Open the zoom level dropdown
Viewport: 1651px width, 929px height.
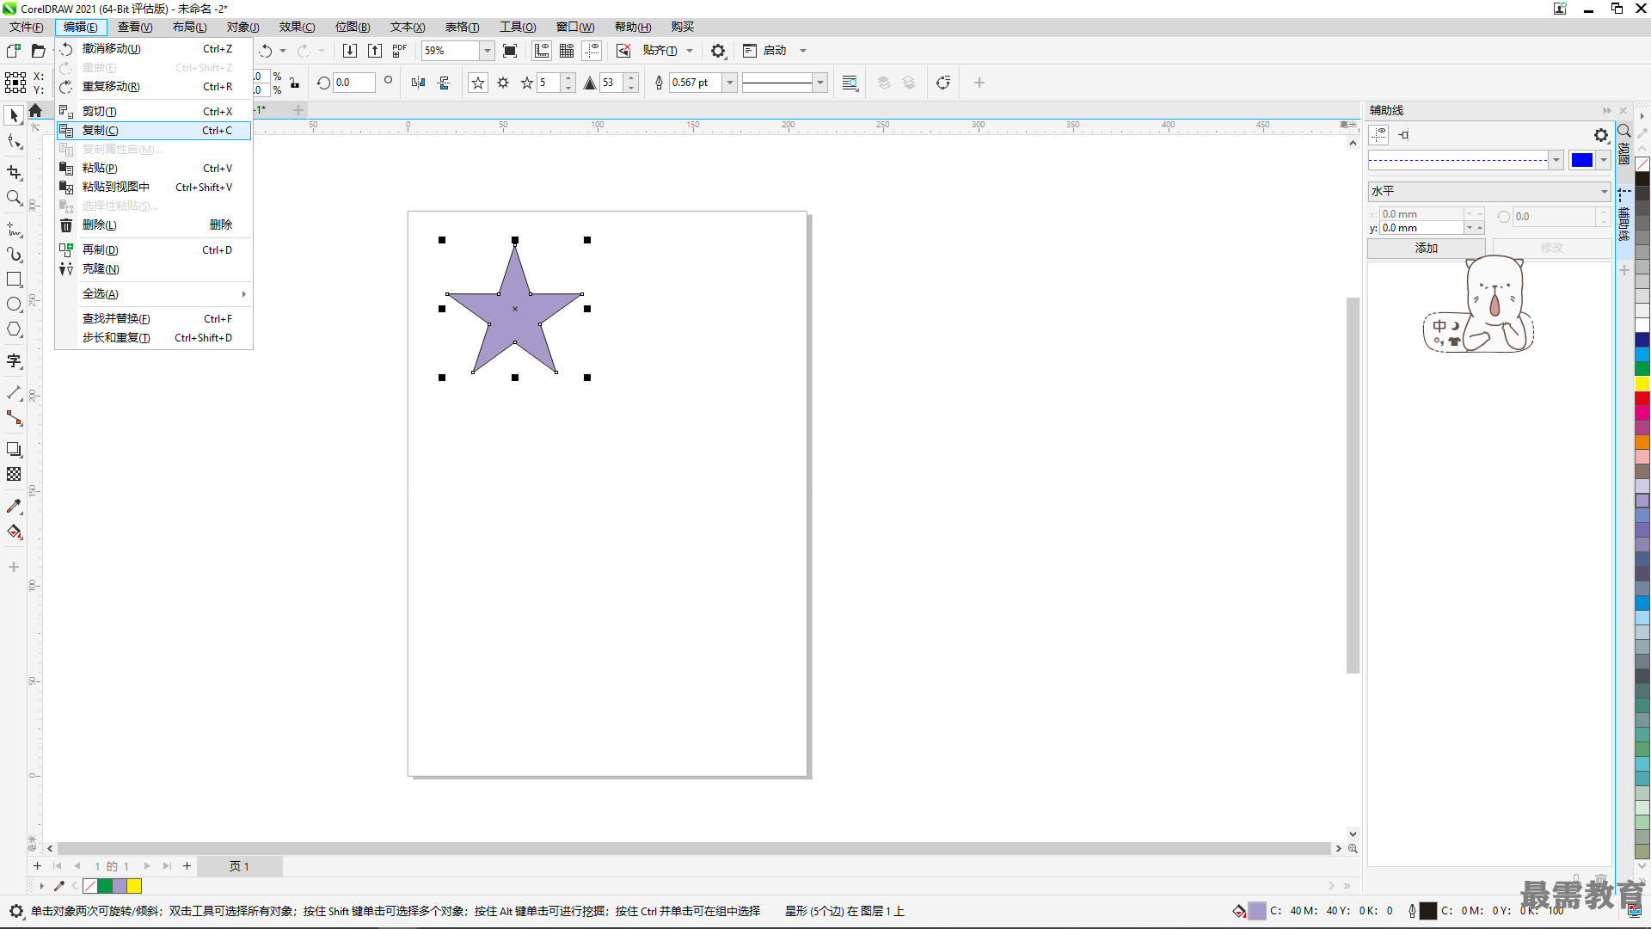[487, 51]
